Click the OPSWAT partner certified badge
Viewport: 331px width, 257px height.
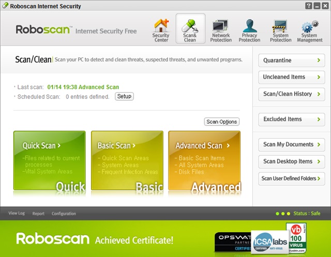[233, 242]
